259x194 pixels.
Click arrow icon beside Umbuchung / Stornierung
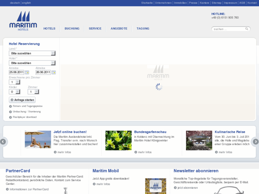click(10, 112)
